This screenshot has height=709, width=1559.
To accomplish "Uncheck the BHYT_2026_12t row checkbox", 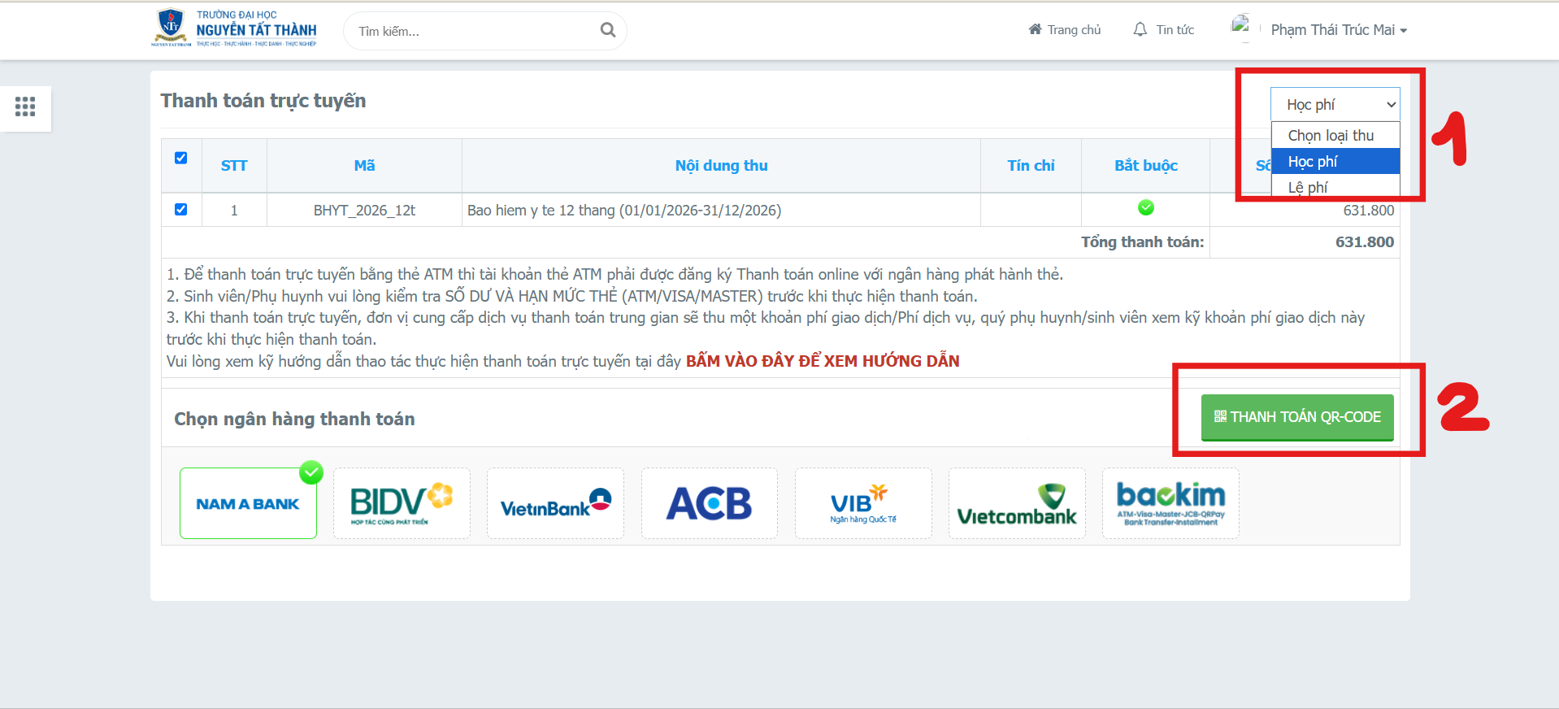I will tap(181, 210).
